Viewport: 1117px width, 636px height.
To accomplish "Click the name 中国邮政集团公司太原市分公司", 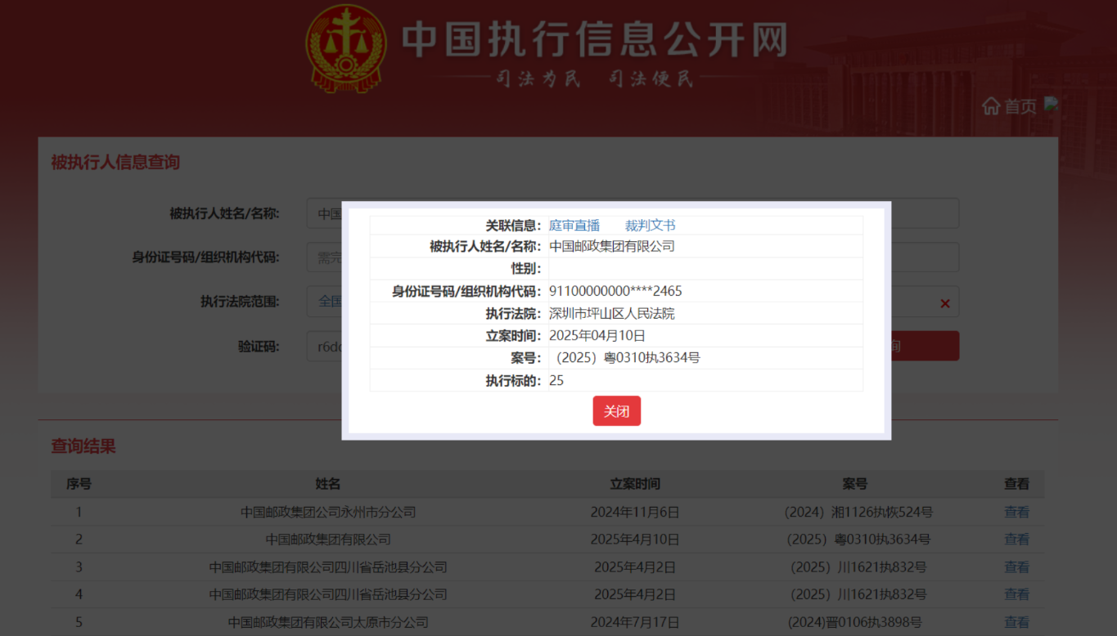I will click(x=328, y=622).
